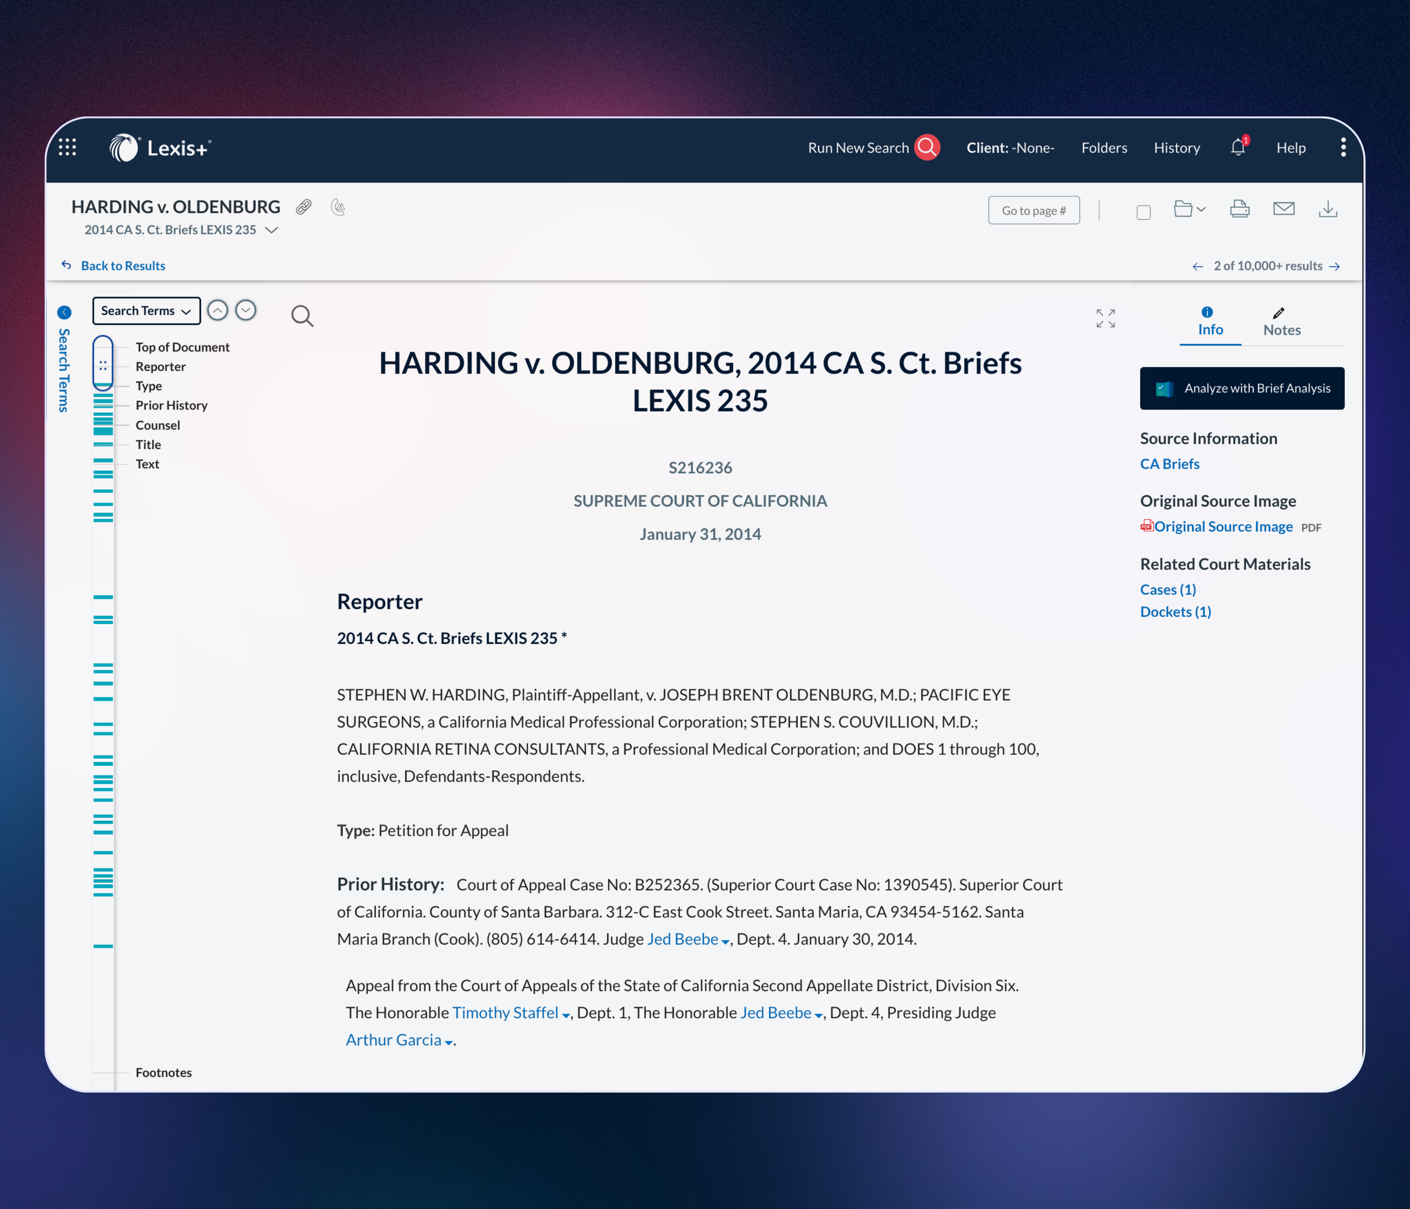Image resolution: width=1410 pixels, height=1209 pixels.
Task: Open Folders in top navigation
Action: pyautogui.click(x=1104, y=148)
